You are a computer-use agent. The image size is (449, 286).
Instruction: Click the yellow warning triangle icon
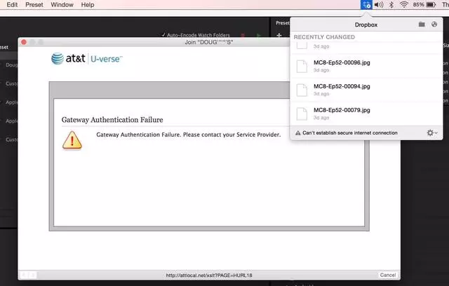(72, 140)
